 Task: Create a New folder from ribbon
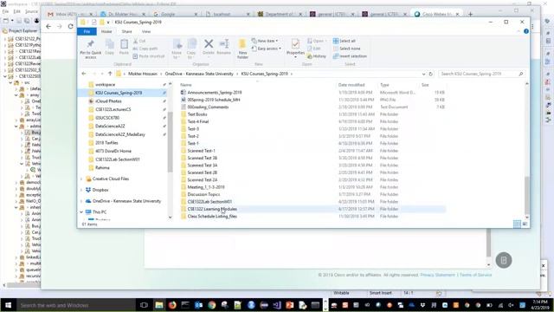tap(242, 49)
